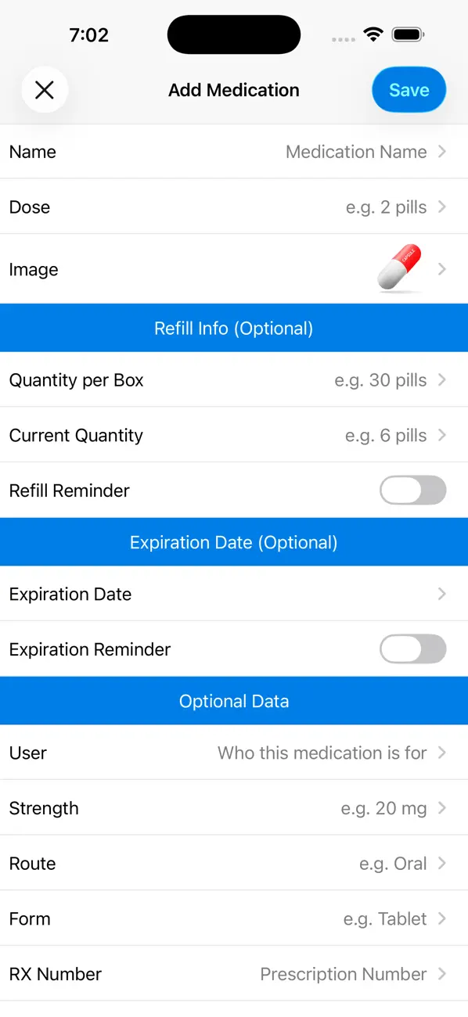This screenshot has height=1017, width=468.
Task: Tap the cellular signal dots icon
Action: [x=343, y=38]
